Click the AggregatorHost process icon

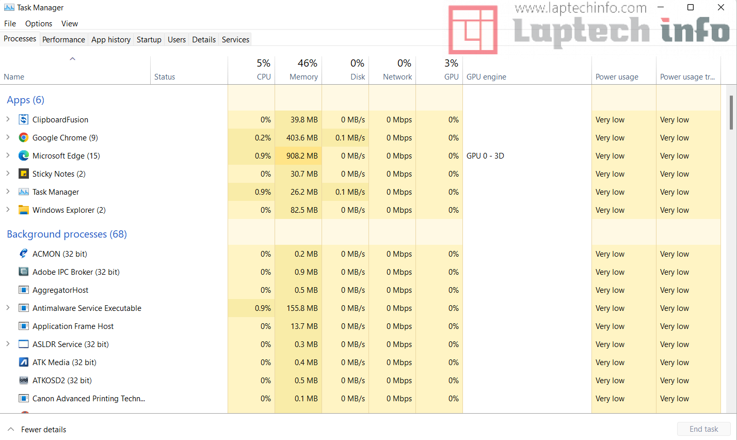click(x=24, y=290)
